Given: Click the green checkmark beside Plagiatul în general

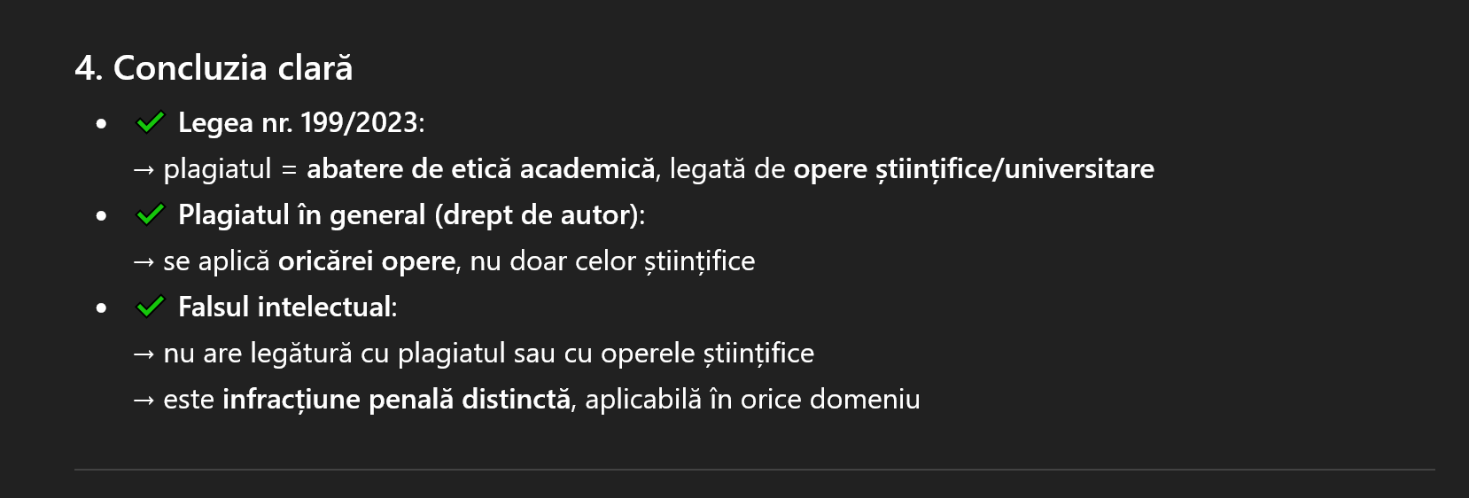Looking at the screenshot, I should click(150, 214).
